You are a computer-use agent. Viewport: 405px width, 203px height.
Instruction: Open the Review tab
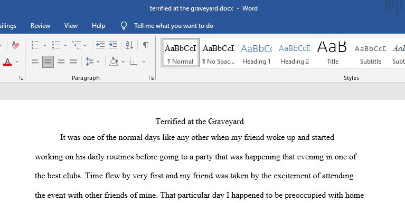click(40, 26)
